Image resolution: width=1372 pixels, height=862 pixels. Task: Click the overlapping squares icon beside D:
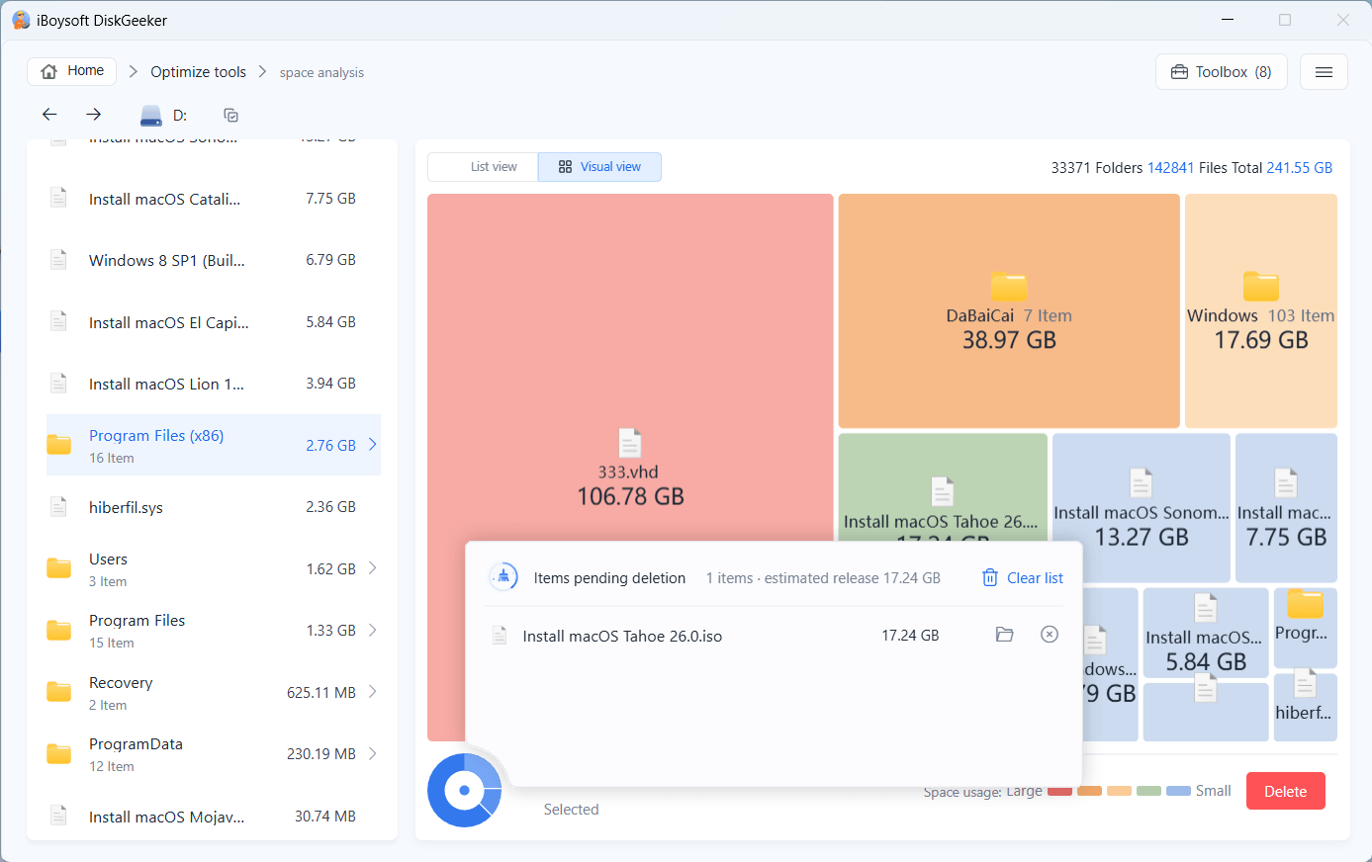[230, 115]
